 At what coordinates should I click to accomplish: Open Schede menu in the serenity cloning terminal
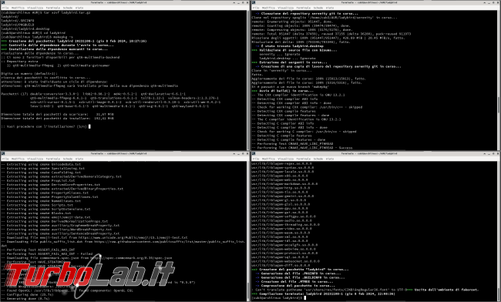318,8
